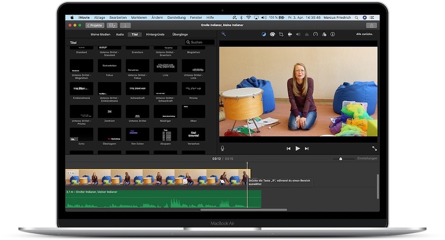
Task: Switch to the Übergänge tab
Action: point(180,34)
